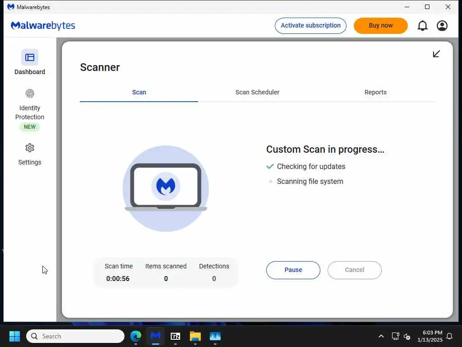Open the Dashboard sidebar icon

(29, 57)
